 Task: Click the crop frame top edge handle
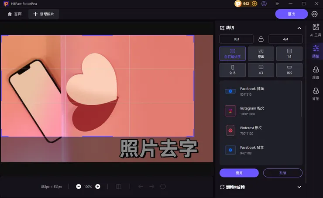97,35
